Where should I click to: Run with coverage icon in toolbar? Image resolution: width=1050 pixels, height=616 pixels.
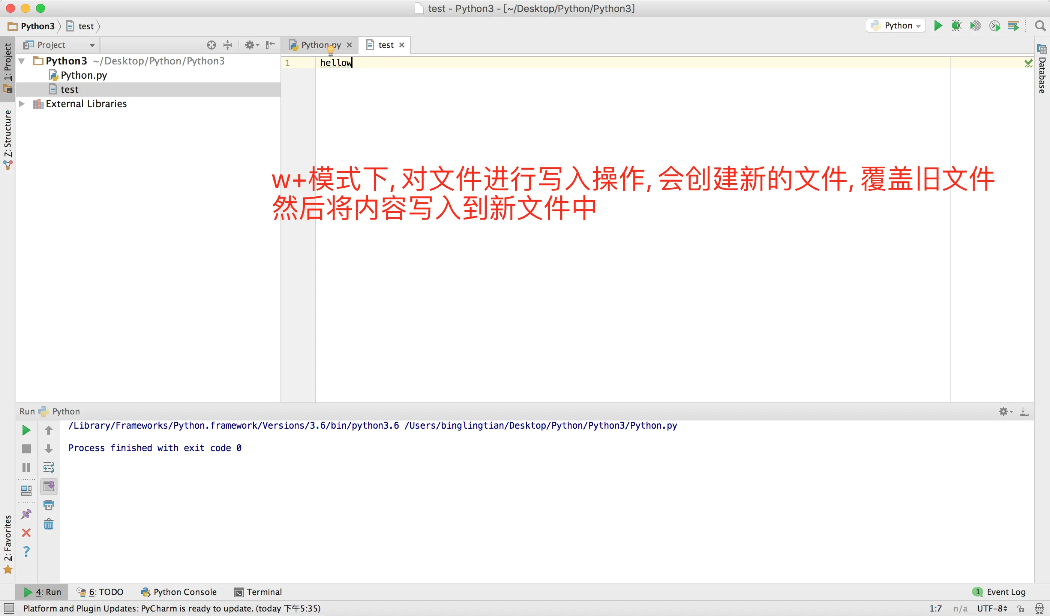point(975,26)
